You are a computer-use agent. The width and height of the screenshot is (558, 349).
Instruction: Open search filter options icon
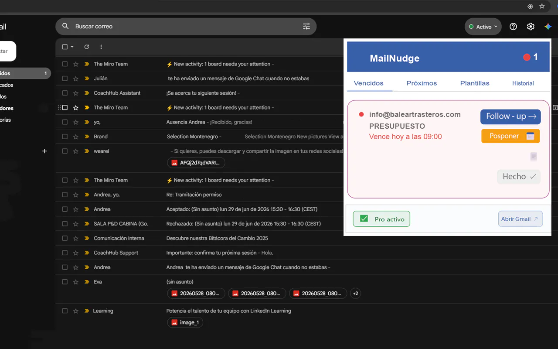coord(306,26)
